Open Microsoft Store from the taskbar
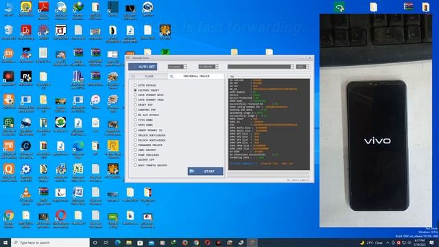Viewport: 439px width, 247px height. pyautogui.click(x=140, y=242)
